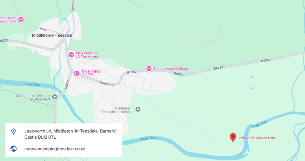The width and height of the screenshot is (305, 161).
Task: Click the Middleton in Teesdale cricket club label
Action: coord(117,110)
